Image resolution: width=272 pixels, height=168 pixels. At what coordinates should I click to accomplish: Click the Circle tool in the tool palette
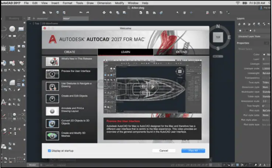point(12,29)
